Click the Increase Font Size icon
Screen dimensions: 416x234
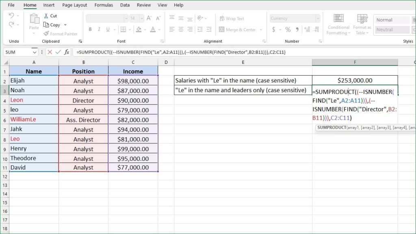click(x=149, y=18)
